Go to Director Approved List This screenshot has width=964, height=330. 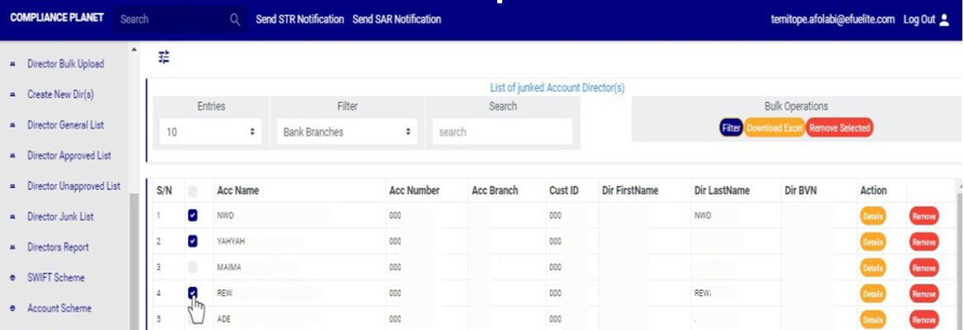tap(68, 156)
